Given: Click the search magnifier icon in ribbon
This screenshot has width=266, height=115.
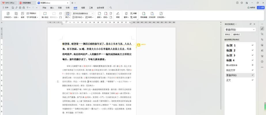Looking at the screenshot, I should (111, 7).
